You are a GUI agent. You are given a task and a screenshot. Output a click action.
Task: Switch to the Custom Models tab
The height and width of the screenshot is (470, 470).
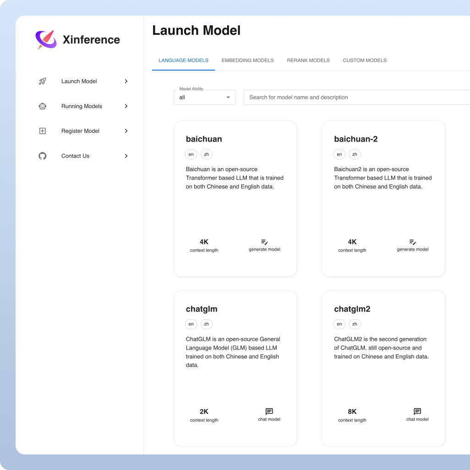pyautogui.click(x=365, y=60)
